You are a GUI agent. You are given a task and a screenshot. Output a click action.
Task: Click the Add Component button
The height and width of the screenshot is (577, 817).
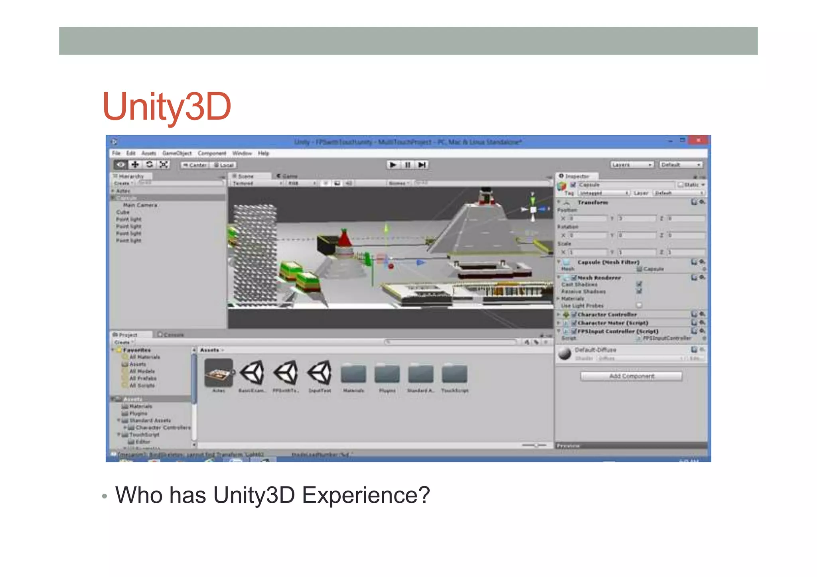click(631, 376)
